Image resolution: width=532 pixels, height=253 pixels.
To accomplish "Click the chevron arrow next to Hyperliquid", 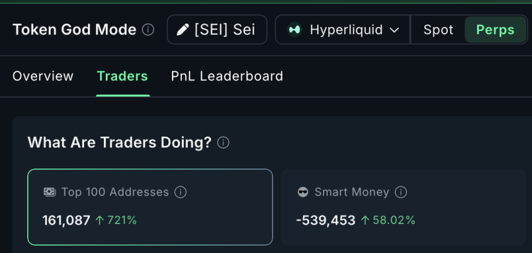I will (x=394, y=30).
